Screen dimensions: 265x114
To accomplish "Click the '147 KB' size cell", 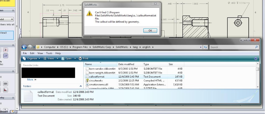I will (x=179, y=76).
